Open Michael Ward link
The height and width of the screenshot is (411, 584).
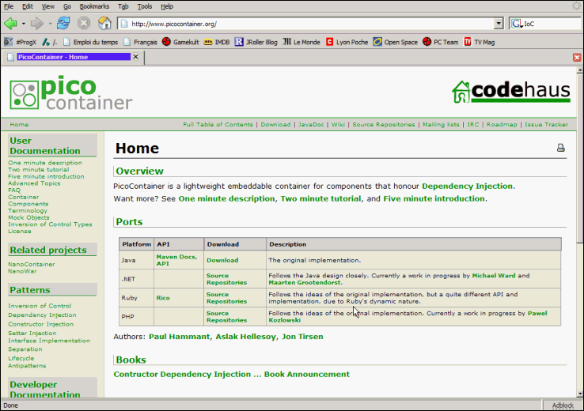494,276
